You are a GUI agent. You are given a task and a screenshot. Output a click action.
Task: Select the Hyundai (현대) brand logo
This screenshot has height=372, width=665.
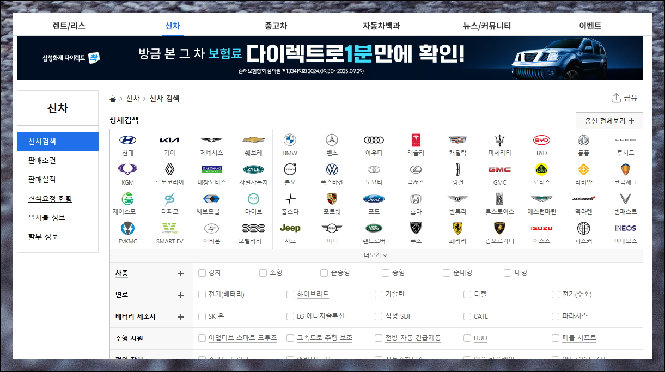click(x=128, y=140)
